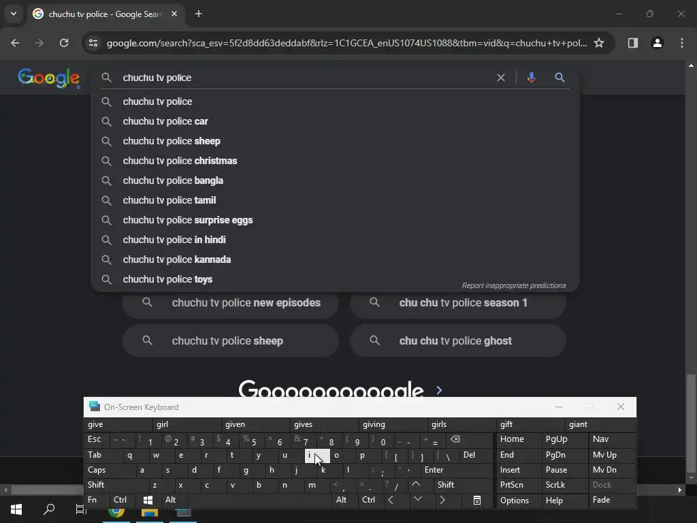Click Report inappropriate predictions link

[514, 285]
